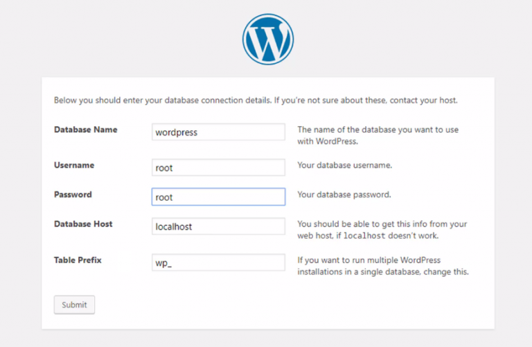The width and height of the screenshot is (532, 347).
Task: Click the database connection details intro sentence
Action: point(256,100)
